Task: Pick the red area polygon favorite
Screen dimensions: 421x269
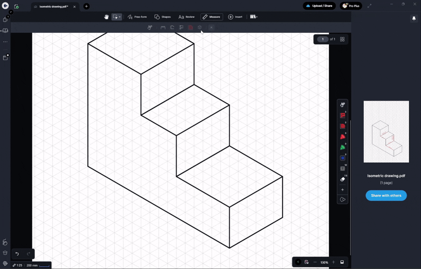Action: click(x=343, y=126)
